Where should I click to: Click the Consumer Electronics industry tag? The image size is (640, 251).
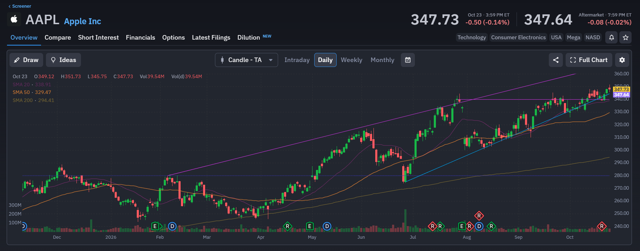[518, 38]
